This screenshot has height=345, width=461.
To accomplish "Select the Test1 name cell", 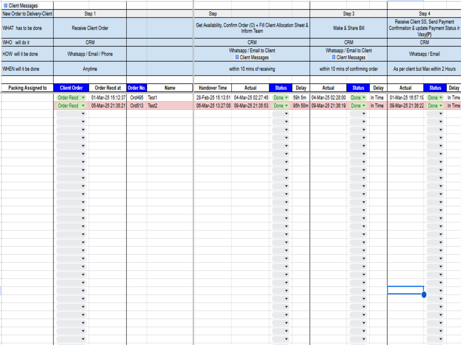I will point(170,98).
